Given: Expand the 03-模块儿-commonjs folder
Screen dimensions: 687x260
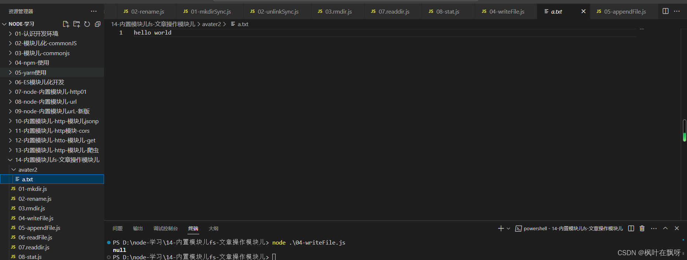Looking at the screenshot, I should [52, 53].
